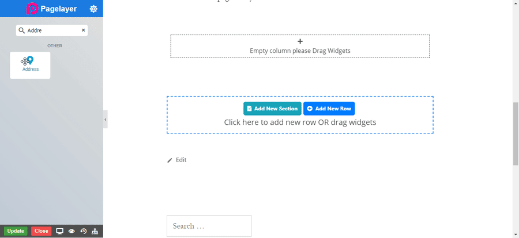Click Add New Section button
The image size is (519, 238).
click(272, 109)
